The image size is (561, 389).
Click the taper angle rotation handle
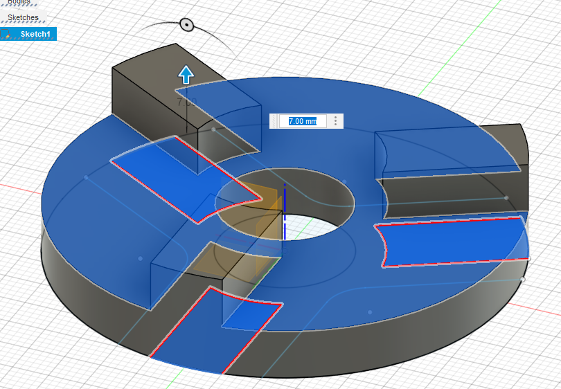click(x=186, y=25)
